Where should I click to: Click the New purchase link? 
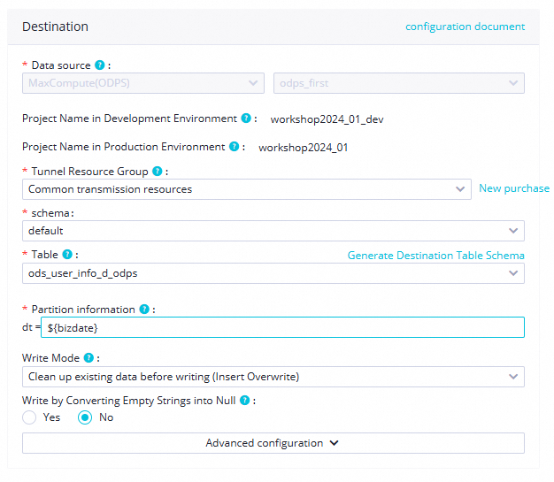tap(514, 188)
